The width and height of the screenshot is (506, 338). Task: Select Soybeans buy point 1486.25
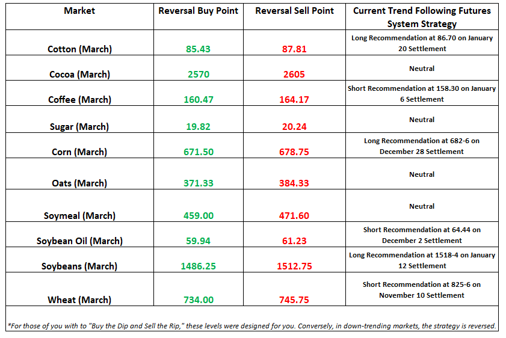click(198, 266)
